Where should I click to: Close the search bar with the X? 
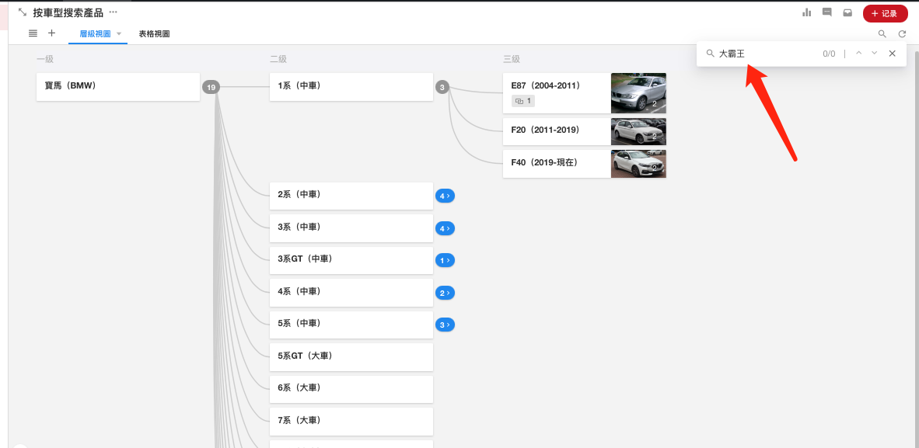point(892,53)
